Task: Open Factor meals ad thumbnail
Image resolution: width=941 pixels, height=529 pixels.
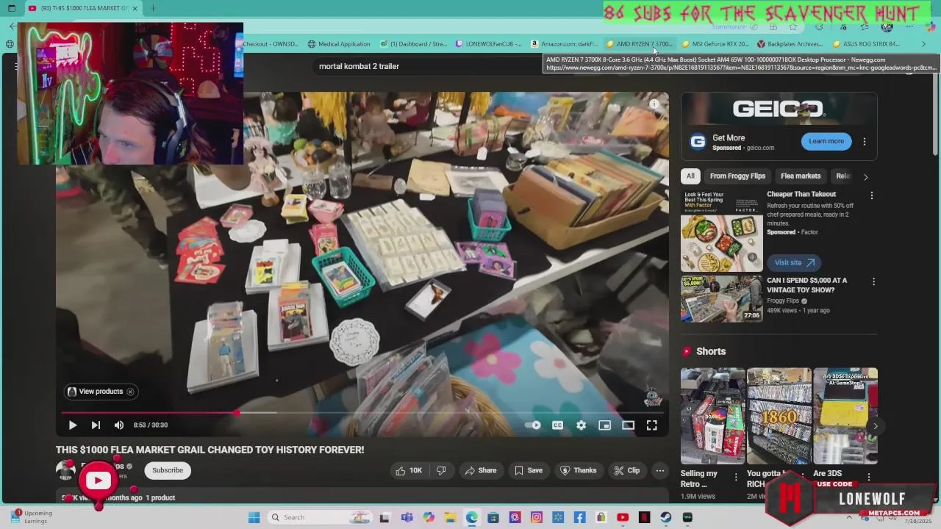Action: 721,231
